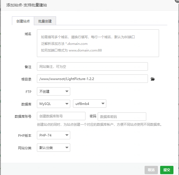
Task: Focus the 数据库密码 password field
Action: 122,117
